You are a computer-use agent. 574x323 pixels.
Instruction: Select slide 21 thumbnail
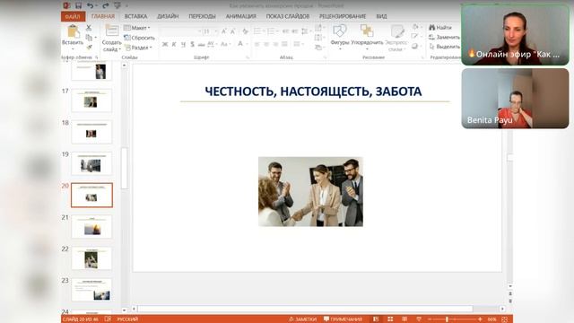[91, 227]
